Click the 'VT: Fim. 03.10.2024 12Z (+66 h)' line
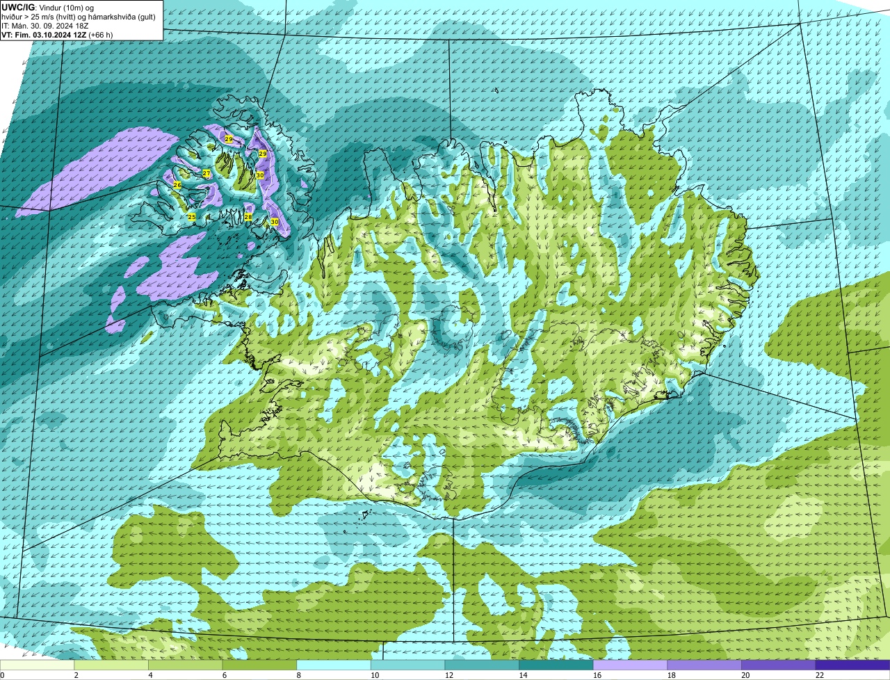This screenshot has width=890, height=680. (57, 35)
